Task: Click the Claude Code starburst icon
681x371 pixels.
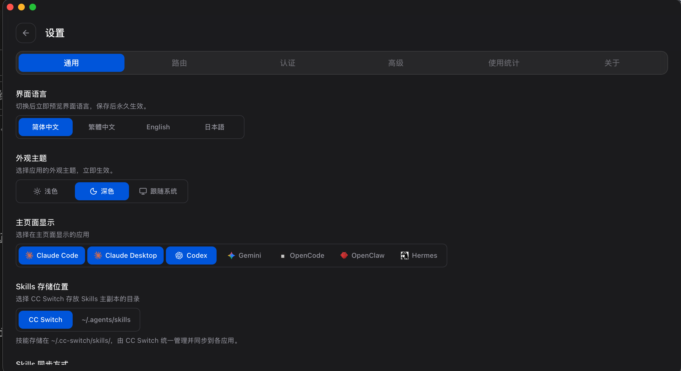Action: coord(30,256)
